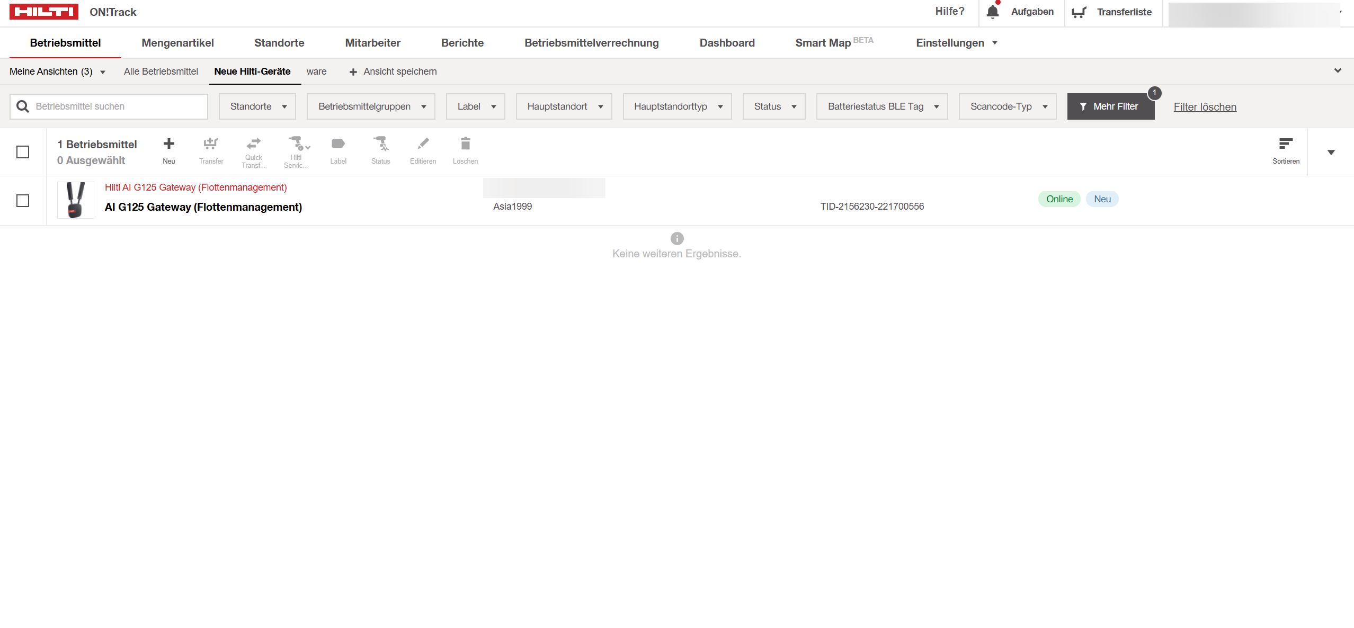Image resolution: width=1354 pixels, height=628 pixels.
Task: Click the Filter löschen link
Action: pos(1205,107)
